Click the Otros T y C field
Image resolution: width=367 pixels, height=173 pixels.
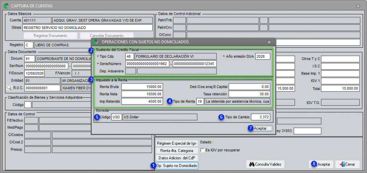(x=340, y=59)
